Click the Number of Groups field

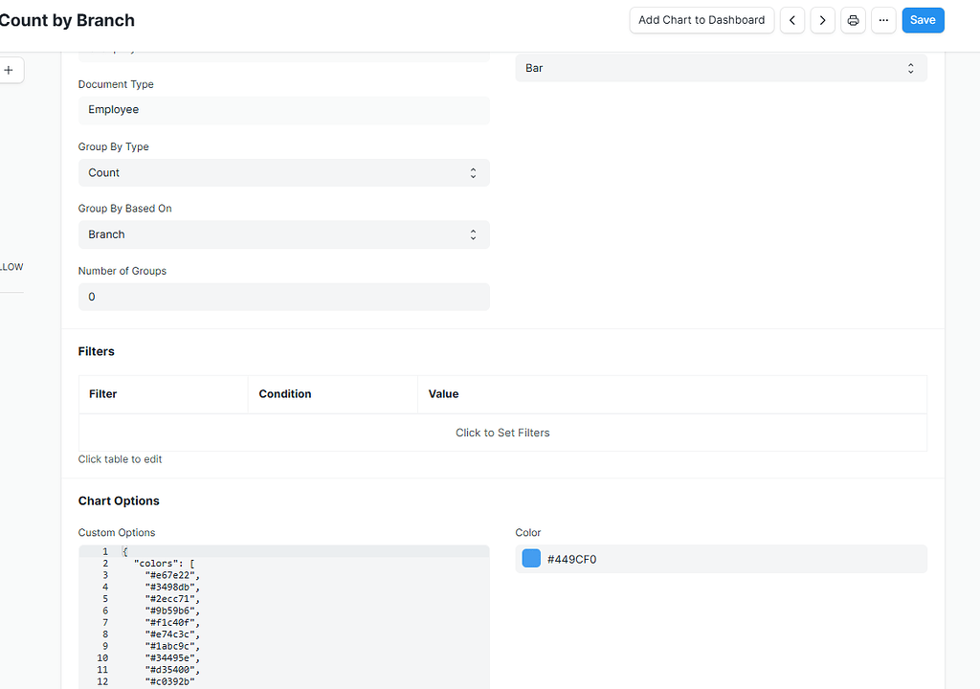tap(283, 297)
